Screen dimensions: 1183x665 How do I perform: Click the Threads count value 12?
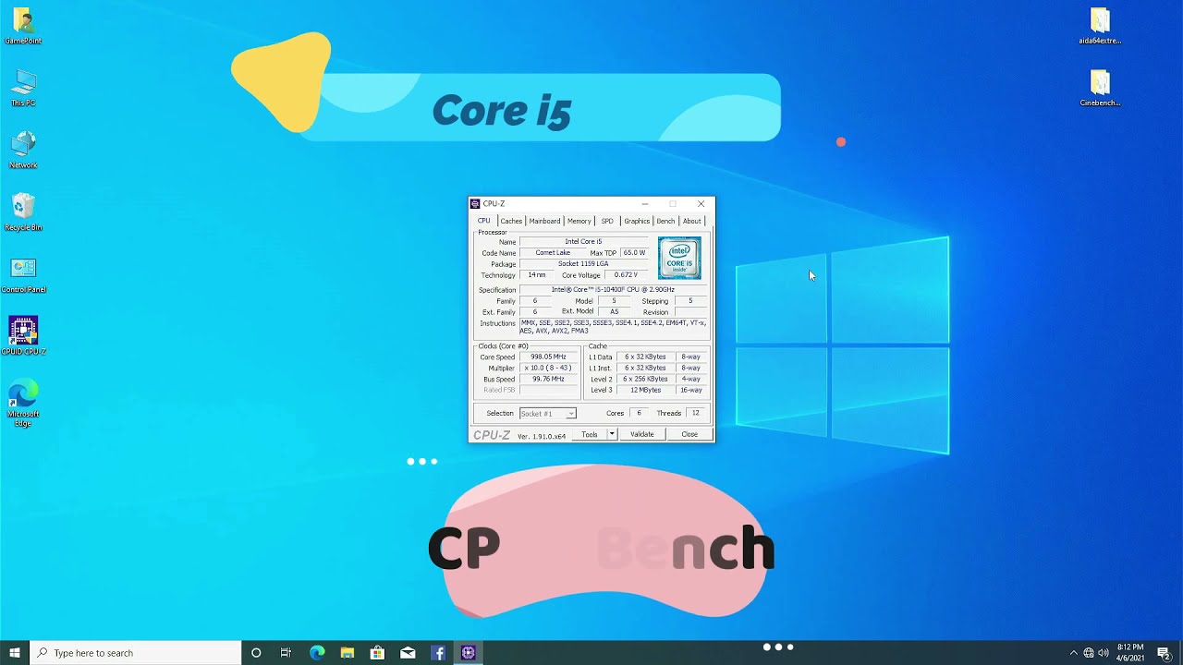tap(696, 414)
